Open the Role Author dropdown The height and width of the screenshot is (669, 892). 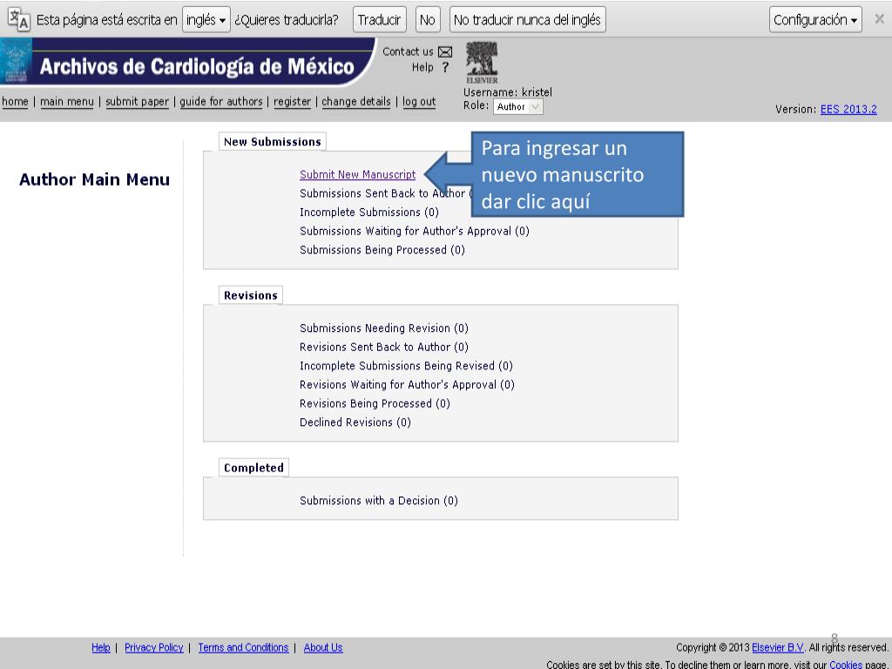[x=518, y=107]
